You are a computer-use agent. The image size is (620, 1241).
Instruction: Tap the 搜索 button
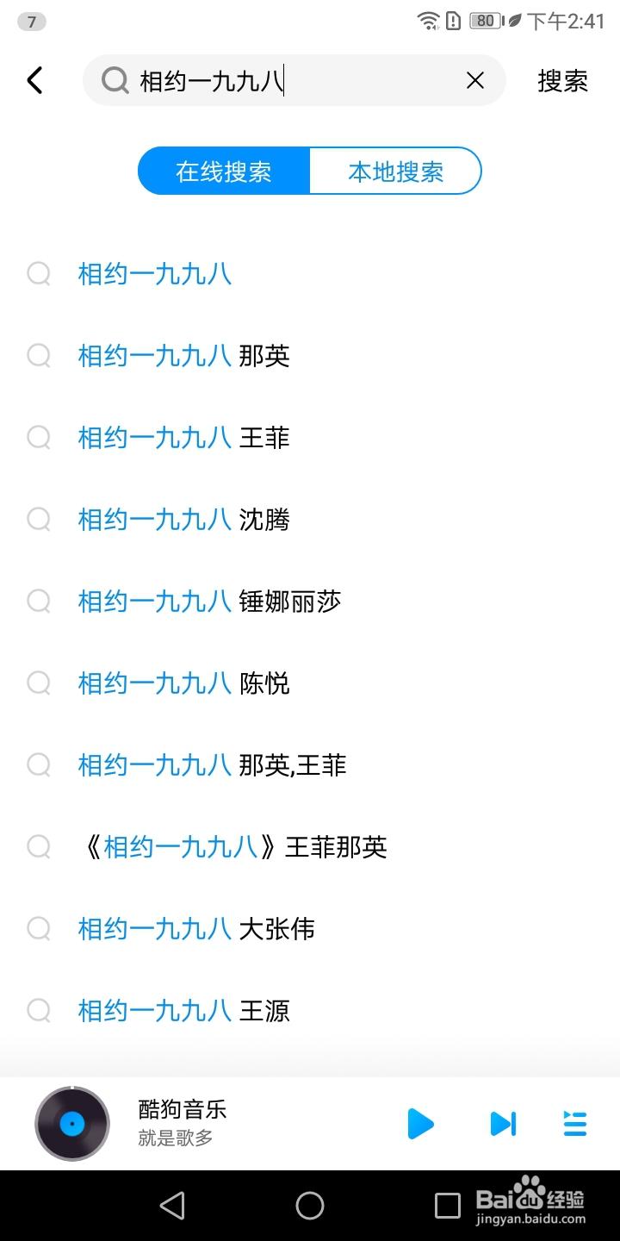(x=562, y=80)
